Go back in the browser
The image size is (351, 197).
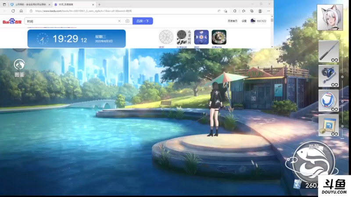(x=5, y=11)
